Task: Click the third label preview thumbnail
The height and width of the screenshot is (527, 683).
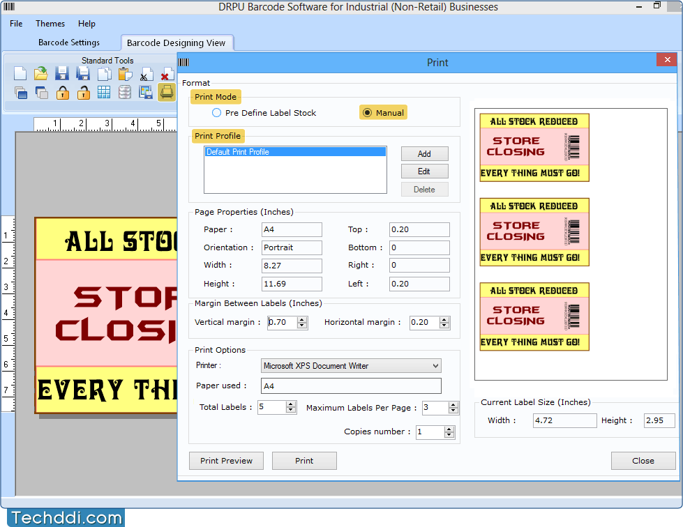Action: (x=534, y=316)
